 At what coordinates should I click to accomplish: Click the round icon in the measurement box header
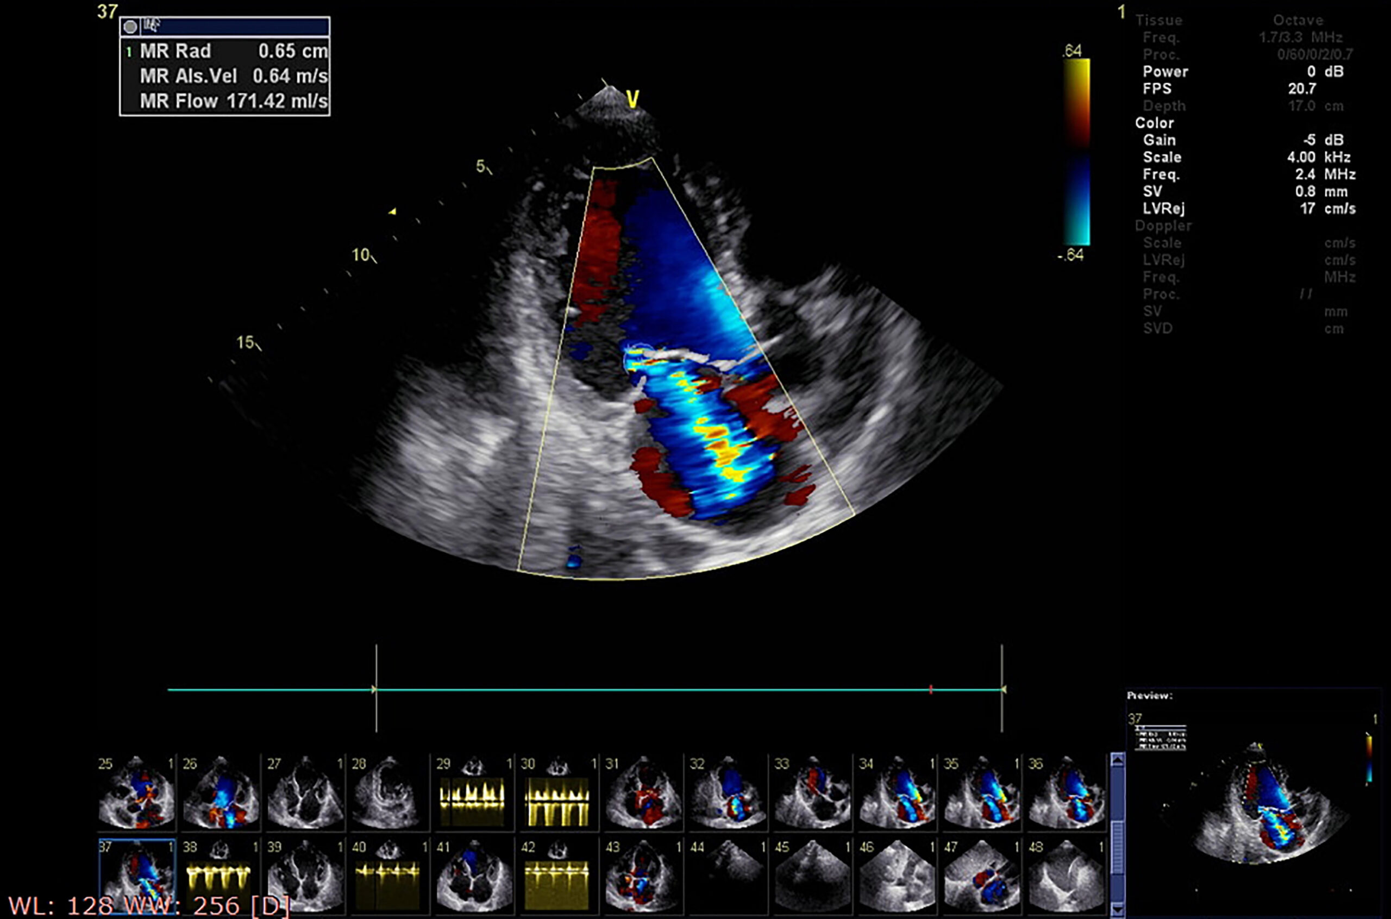point(130,27)
